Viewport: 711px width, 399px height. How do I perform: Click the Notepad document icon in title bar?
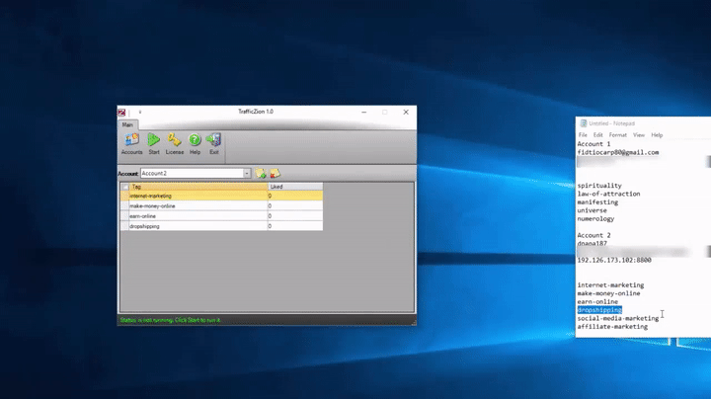coord(584,123)
